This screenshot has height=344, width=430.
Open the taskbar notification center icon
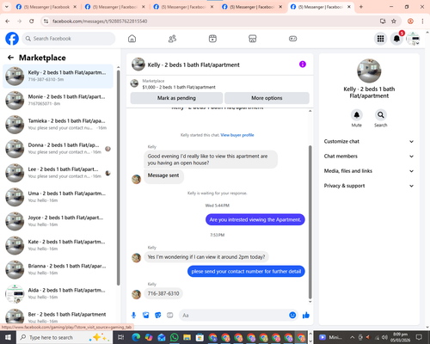[x=419, y=337]
